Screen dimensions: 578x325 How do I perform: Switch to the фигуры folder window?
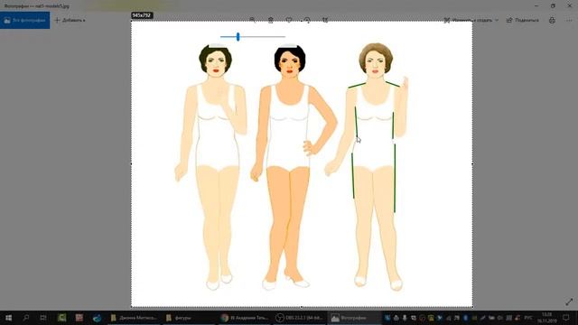tap(188, 318)
